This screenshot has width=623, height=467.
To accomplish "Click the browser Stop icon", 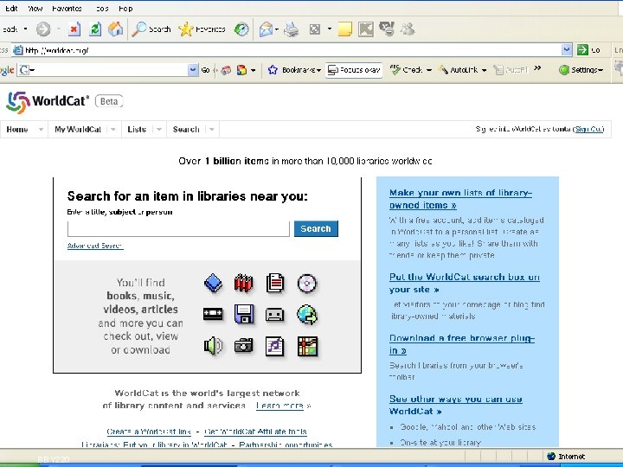I will click(x=74, y=29).
